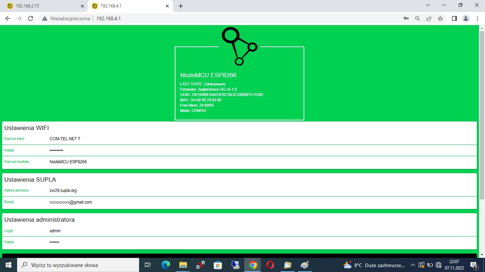
Task: Open the notification center icon
Action: 474,265
